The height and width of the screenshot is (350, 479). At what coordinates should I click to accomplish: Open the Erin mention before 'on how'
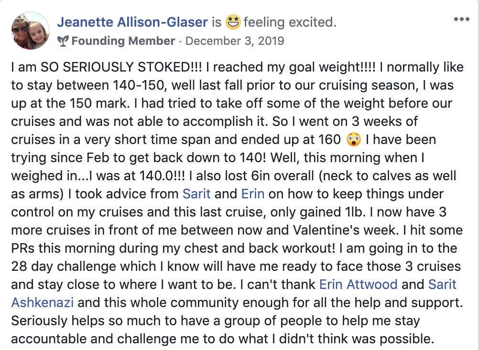click(x=252, y=194)
